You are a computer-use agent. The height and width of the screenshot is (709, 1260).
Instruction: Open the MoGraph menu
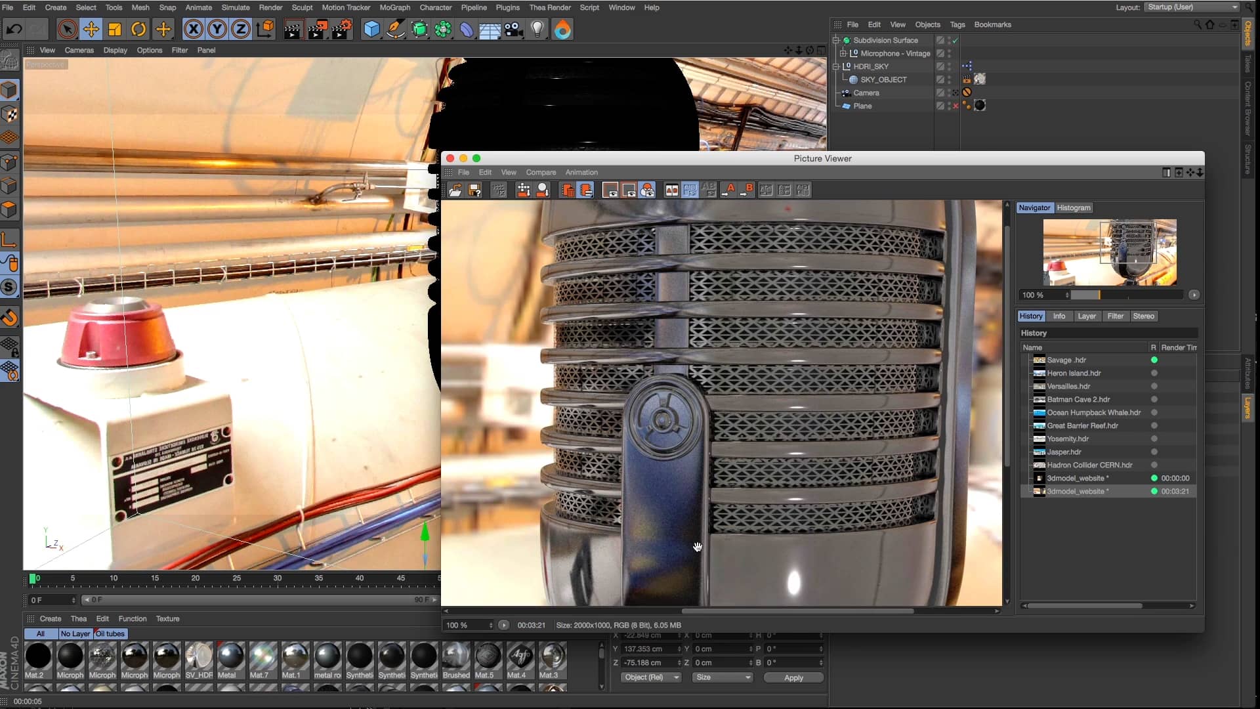394,7
